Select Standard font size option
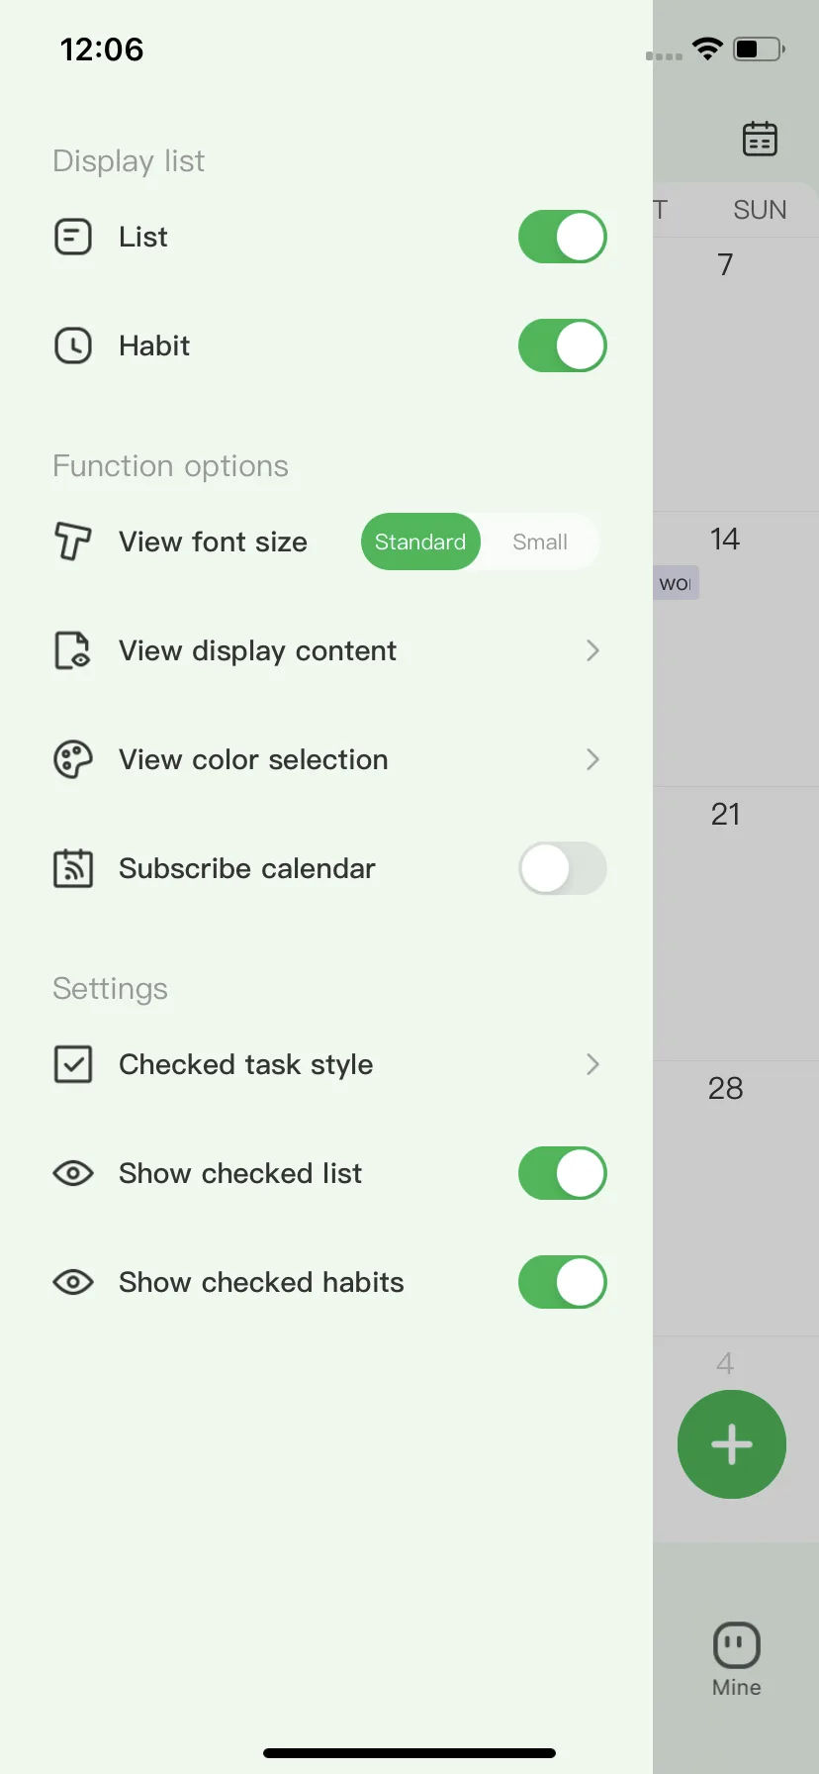 [x=420, y=542]
